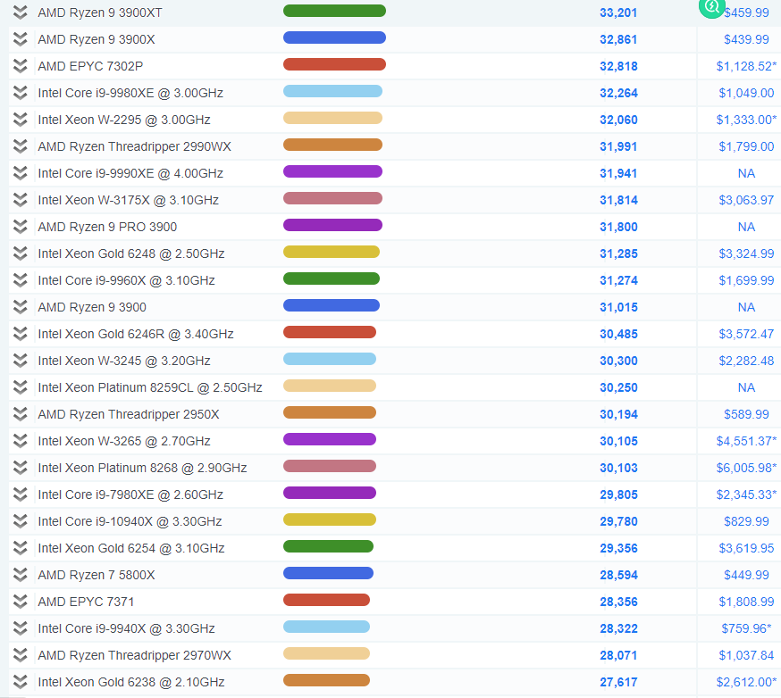The width and height of the screenshot is (781, 698).
Task: Click the $1,128.52* price link
Action: coord(746,66)
